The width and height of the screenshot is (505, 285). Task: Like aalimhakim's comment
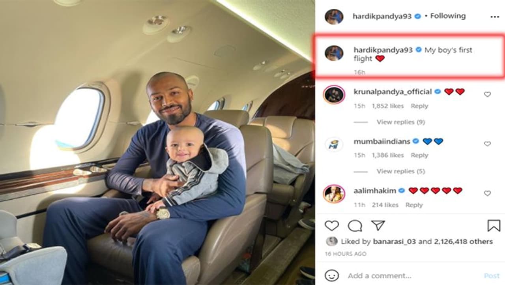(487, 193)
